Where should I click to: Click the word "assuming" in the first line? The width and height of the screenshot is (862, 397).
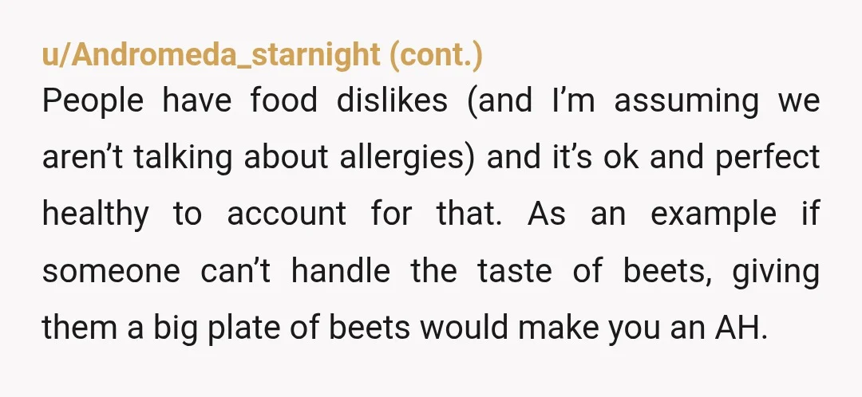(686, 103)
